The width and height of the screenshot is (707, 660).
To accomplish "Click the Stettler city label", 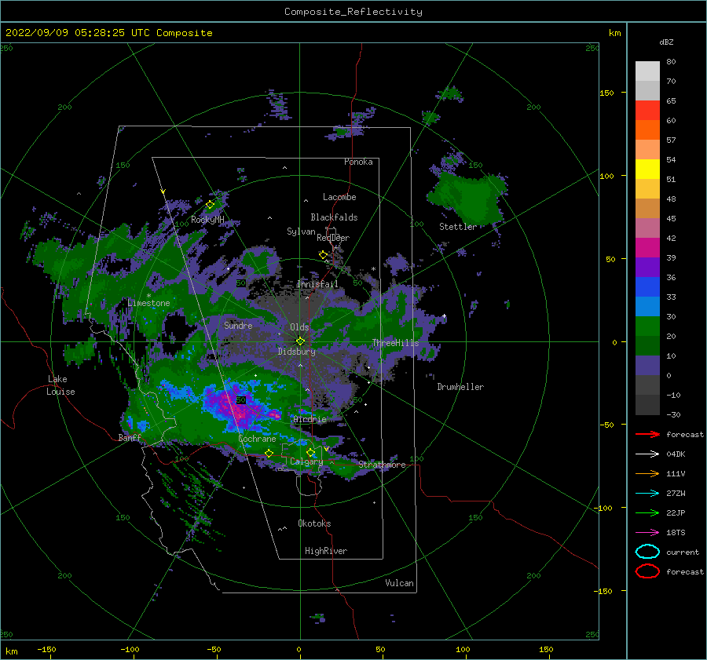I will pos(458,227).
